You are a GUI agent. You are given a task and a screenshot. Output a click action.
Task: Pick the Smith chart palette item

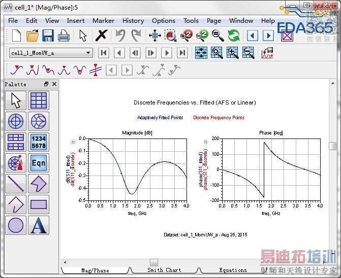click(x=39, y=121)
